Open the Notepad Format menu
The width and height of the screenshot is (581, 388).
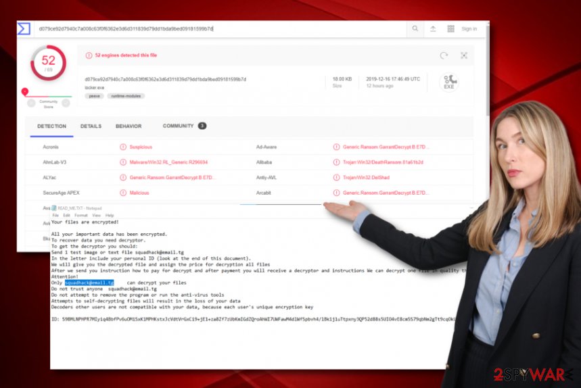(x=81, y=215)
